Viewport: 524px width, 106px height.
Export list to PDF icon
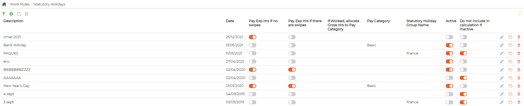(27, 14)
